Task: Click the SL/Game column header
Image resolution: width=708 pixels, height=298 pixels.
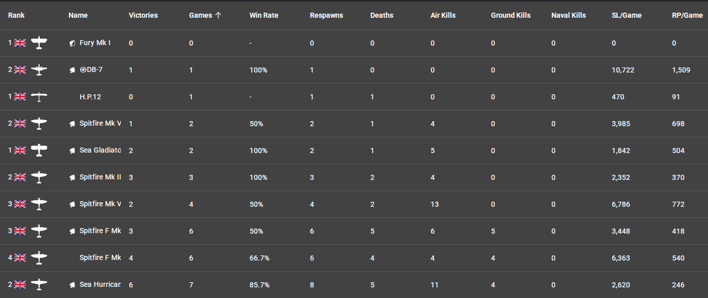Action: (x=626, y=15)
